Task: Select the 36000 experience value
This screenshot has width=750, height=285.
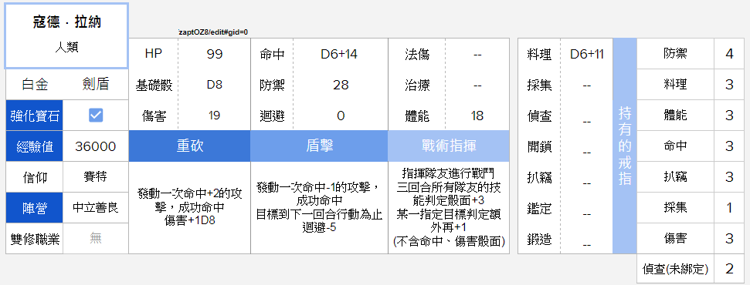Action: click(96, 146)
